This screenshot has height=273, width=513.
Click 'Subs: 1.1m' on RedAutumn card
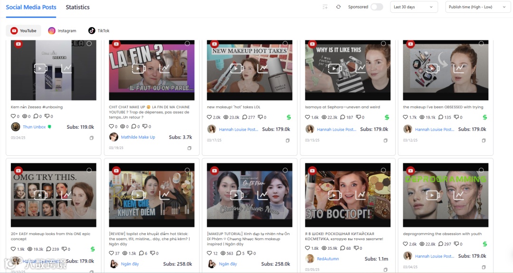tap(376, 259)
